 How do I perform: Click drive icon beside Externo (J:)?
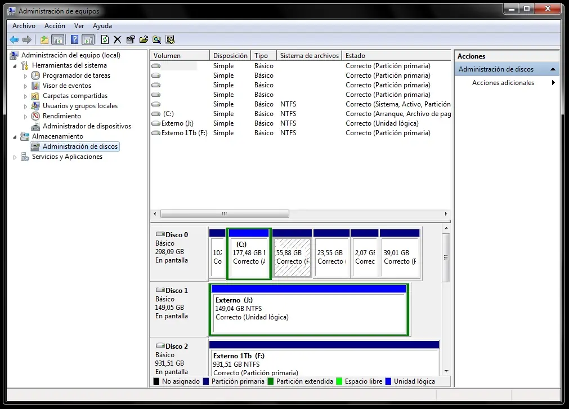[156, 123]
